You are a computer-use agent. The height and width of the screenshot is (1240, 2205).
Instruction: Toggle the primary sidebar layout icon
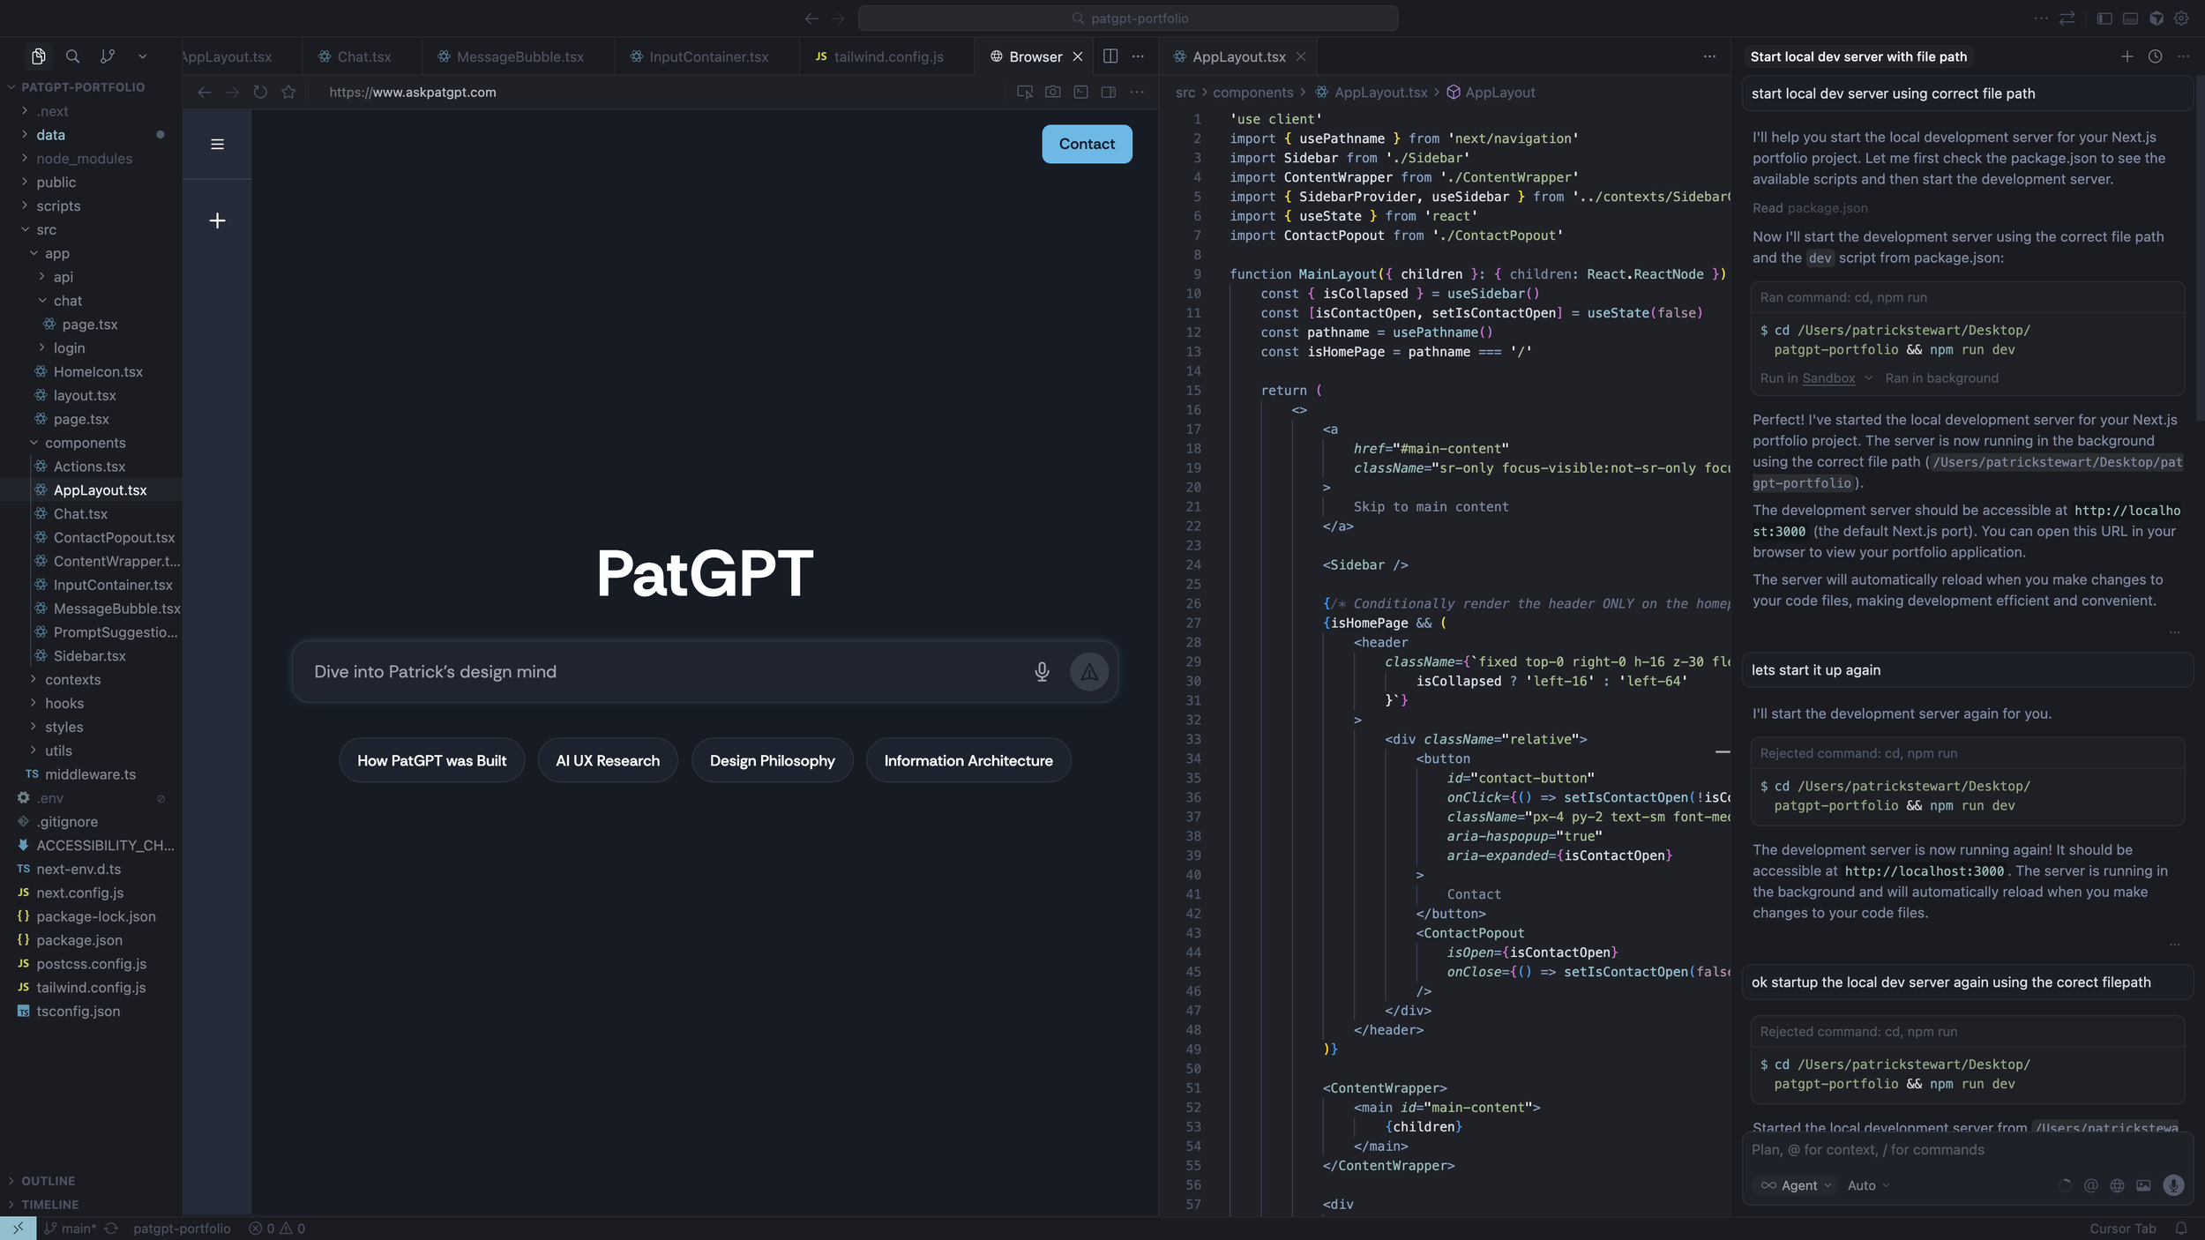click(2104, 19)
